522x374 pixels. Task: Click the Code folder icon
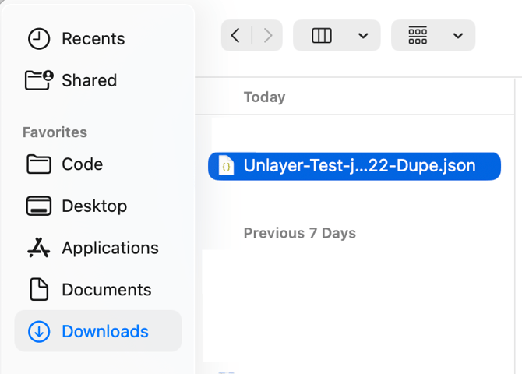point(39,164)
